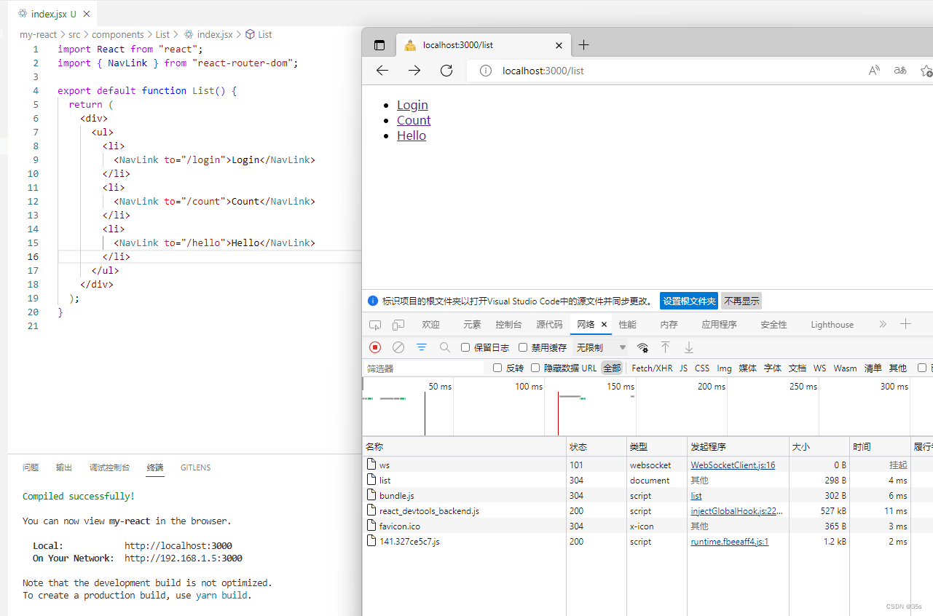Open the network conditions settings icon

[642, 347]
